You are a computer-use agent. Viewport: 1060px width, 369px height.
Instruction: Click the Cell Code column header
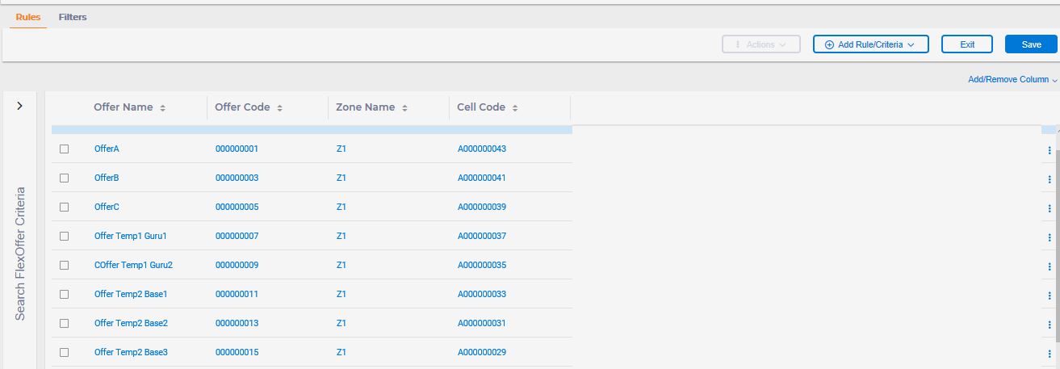tap(481, 107)
